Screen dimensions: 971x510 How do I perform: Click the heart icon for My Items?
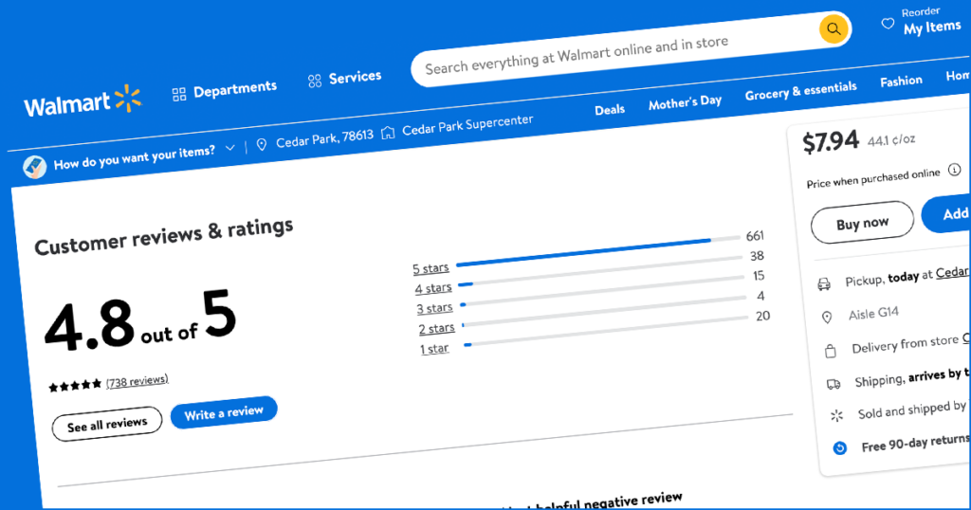coord(888,24)
